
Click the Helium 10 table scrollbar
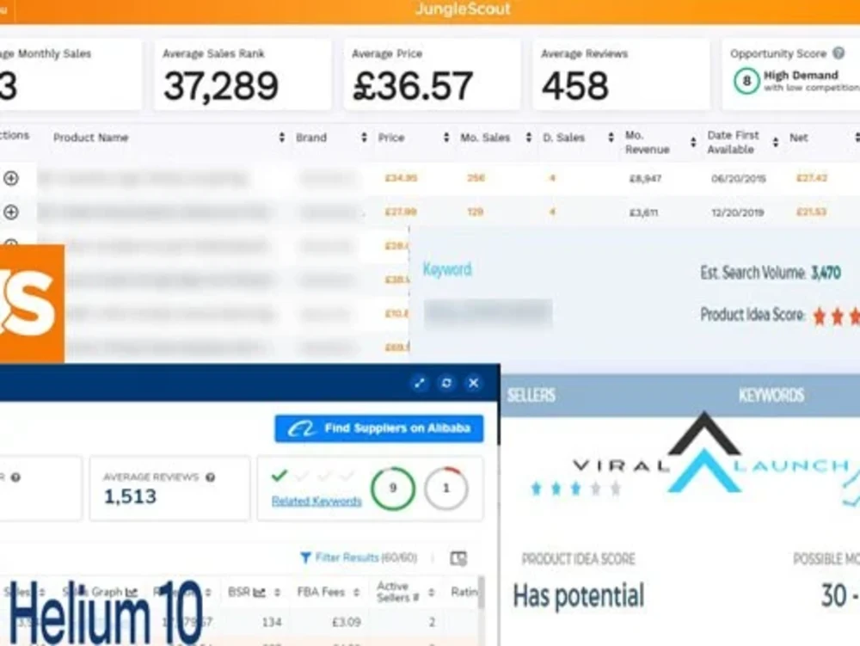(x=482, y=593)
